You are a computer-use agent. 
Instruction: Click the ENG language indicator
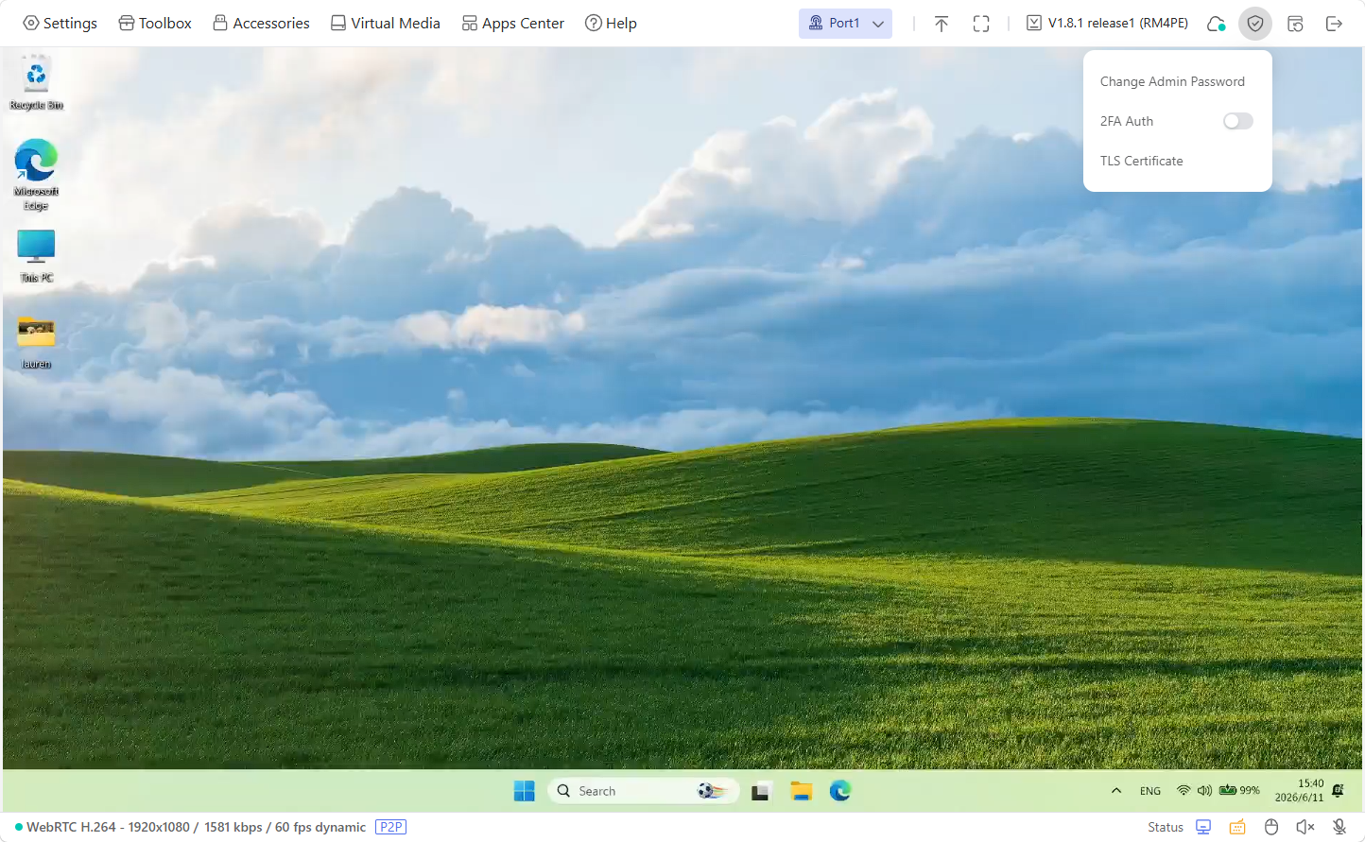coord(1150,791)
